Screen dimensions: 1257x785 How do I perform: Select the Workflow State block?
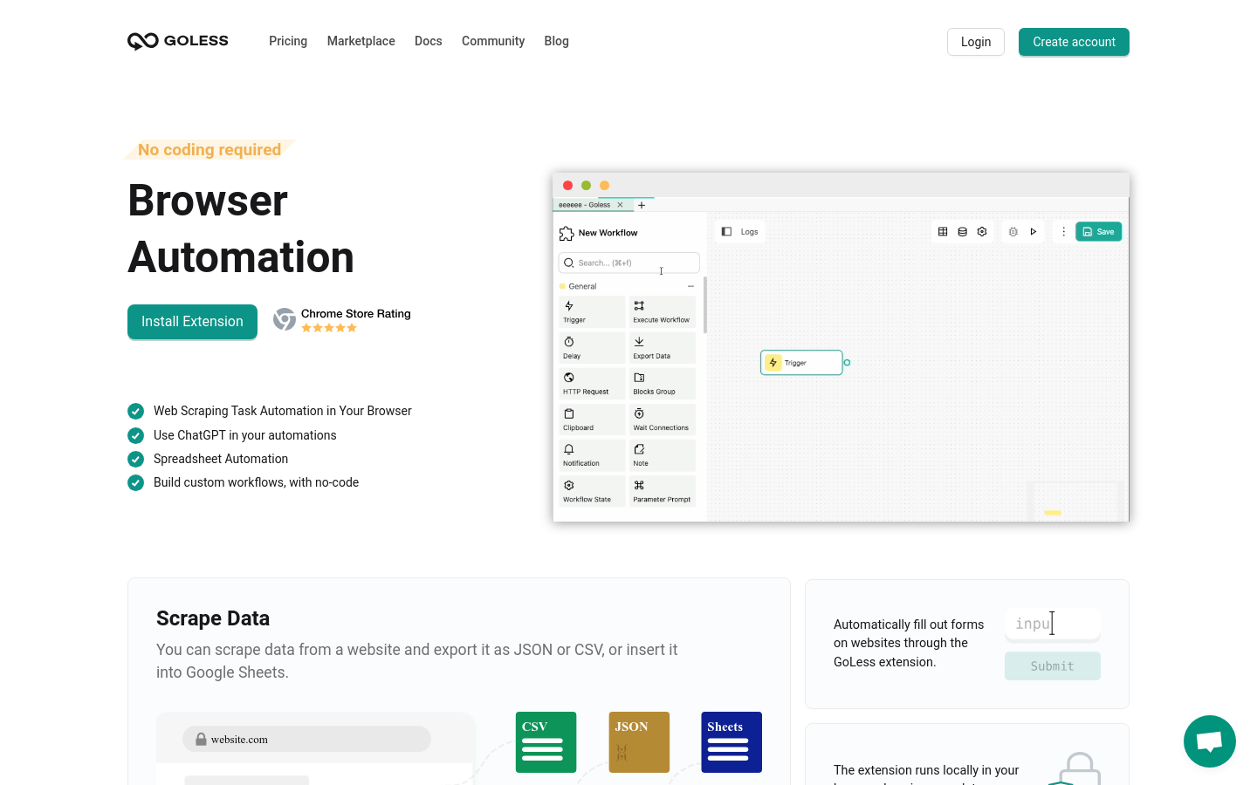592,491
